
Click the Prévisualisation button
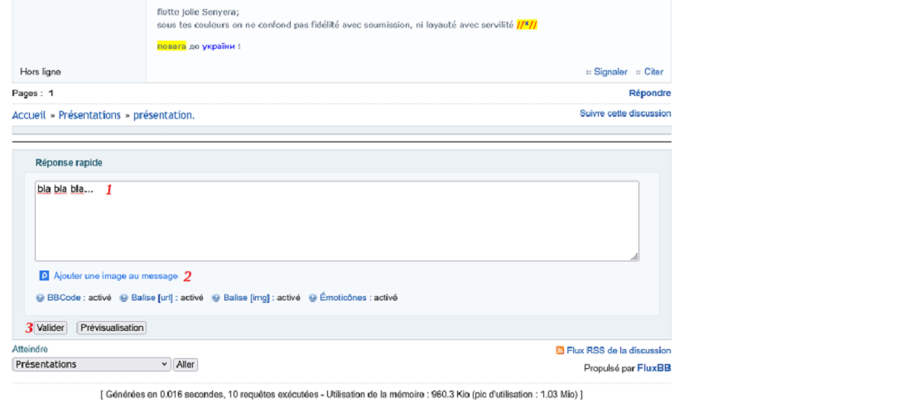coord(112,328)
